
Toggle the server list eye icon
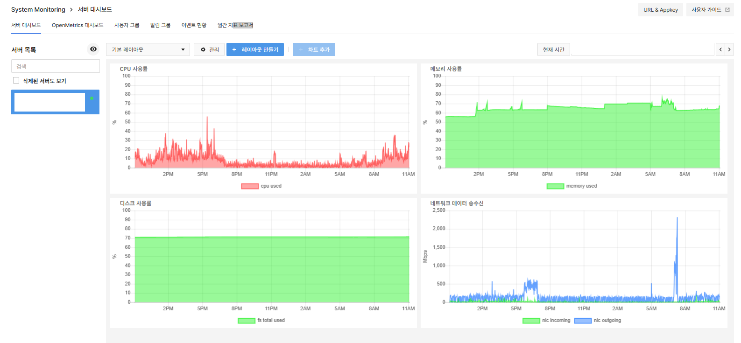click(93, 49)
